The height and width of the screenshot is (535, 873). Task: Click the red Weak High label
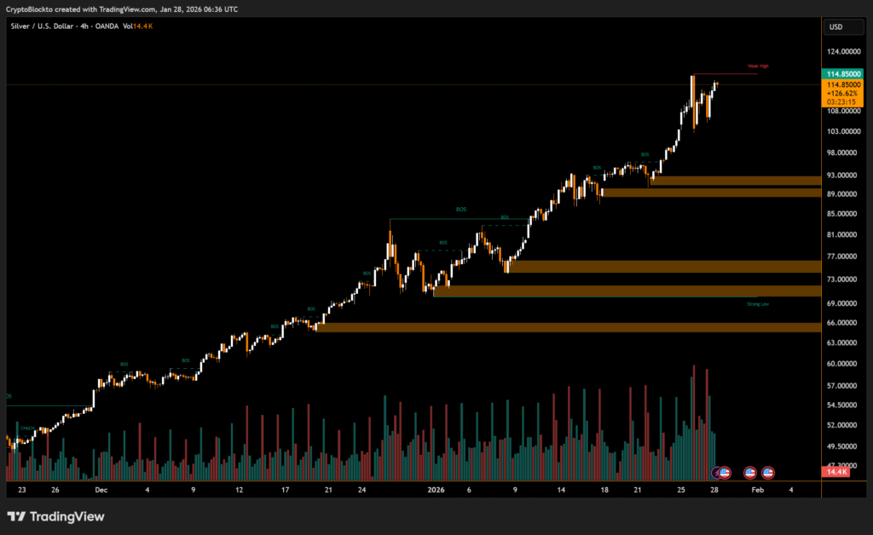pos(758,66)
